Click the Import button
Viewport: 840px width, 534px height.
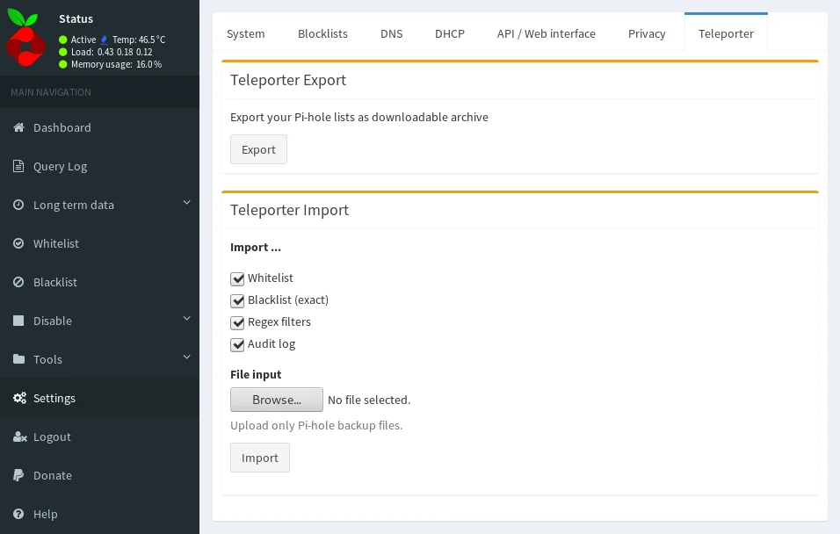tap(259, 458)
